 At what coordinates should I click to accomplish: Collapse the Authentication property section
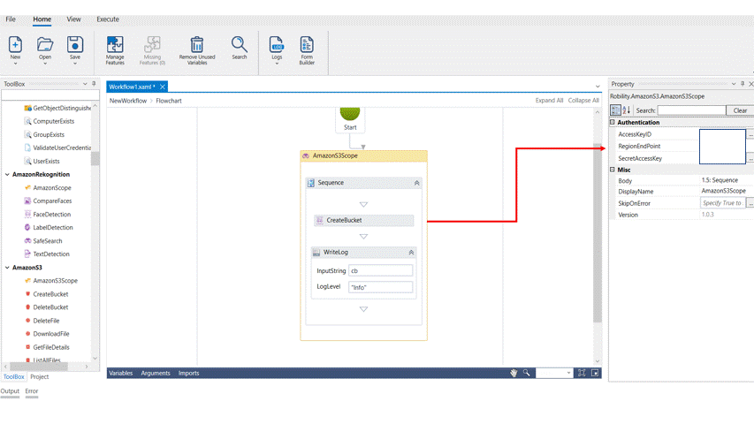613,123
